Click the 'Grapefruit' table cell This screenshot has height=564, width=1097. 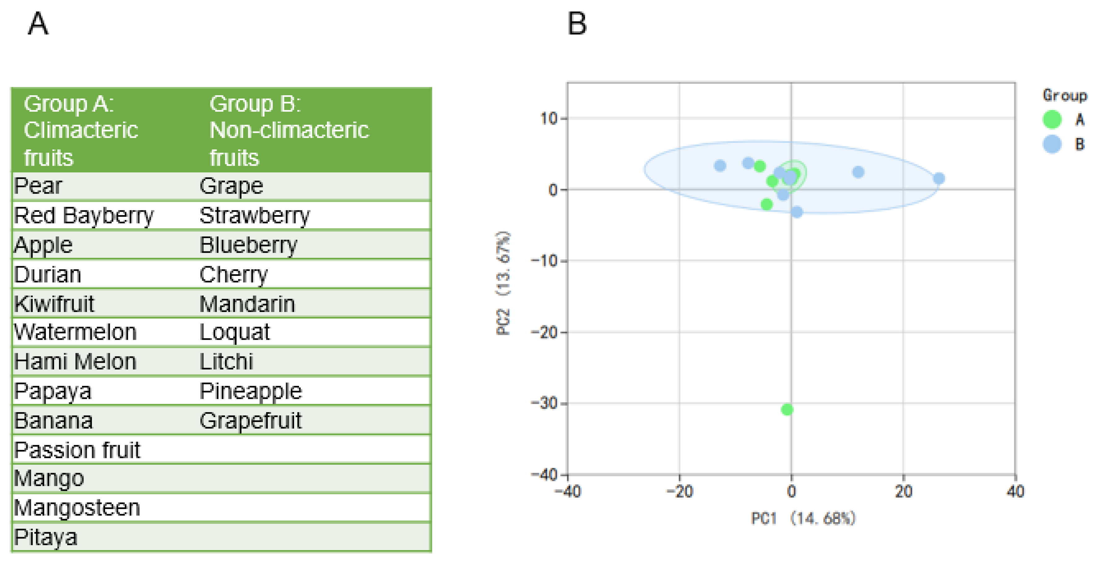click(250, 420)
